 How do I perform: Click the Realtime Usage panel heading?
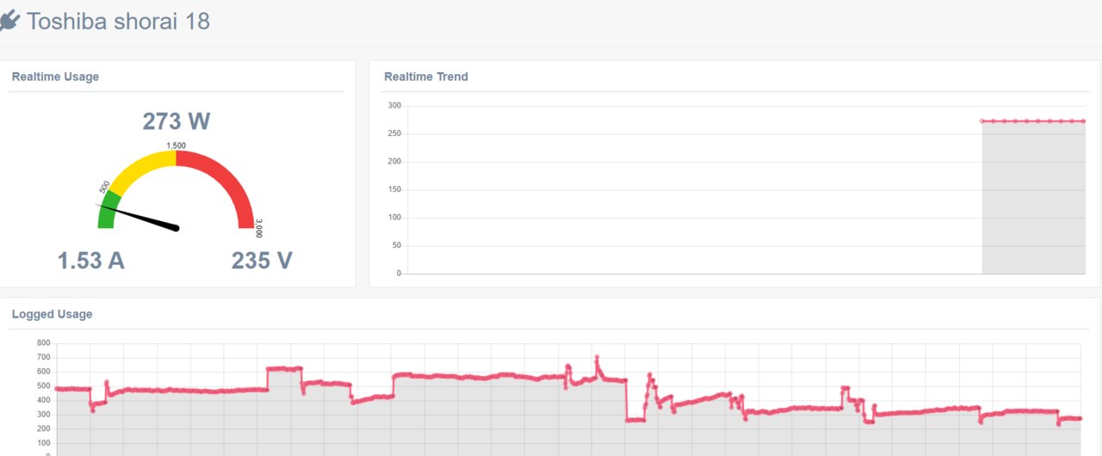tap(55, 77)
